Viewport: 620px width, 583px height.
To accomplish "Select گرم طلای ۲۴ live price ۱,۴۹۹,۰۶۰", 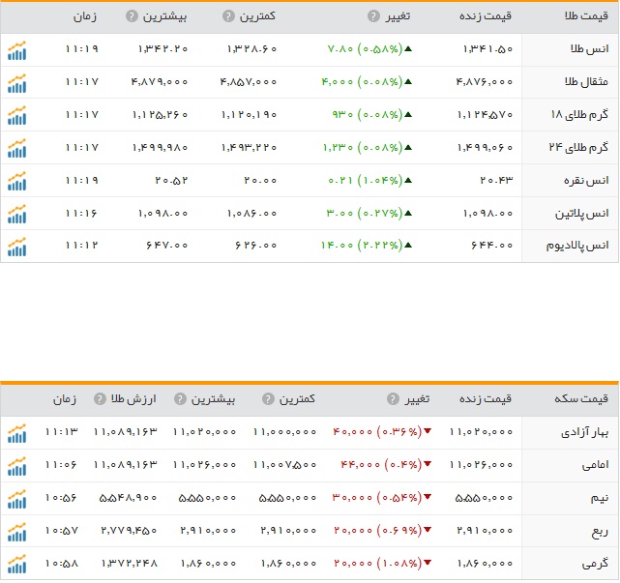I will pyautogui.click(x=485, y=147).
